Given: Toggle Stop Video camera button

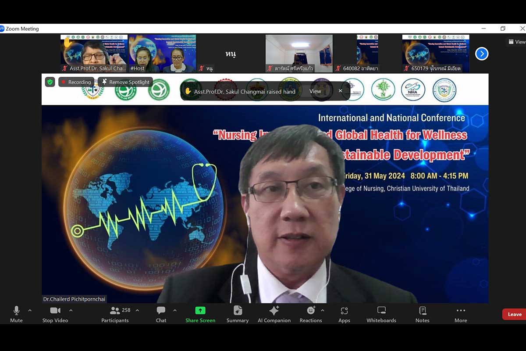Looking at the screenshot, I should coord(55,314).
